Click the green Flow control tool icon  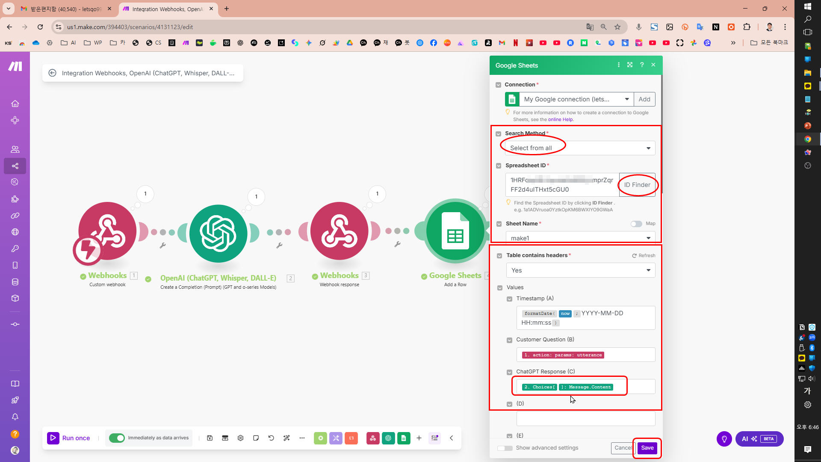(x=320, y=438)
